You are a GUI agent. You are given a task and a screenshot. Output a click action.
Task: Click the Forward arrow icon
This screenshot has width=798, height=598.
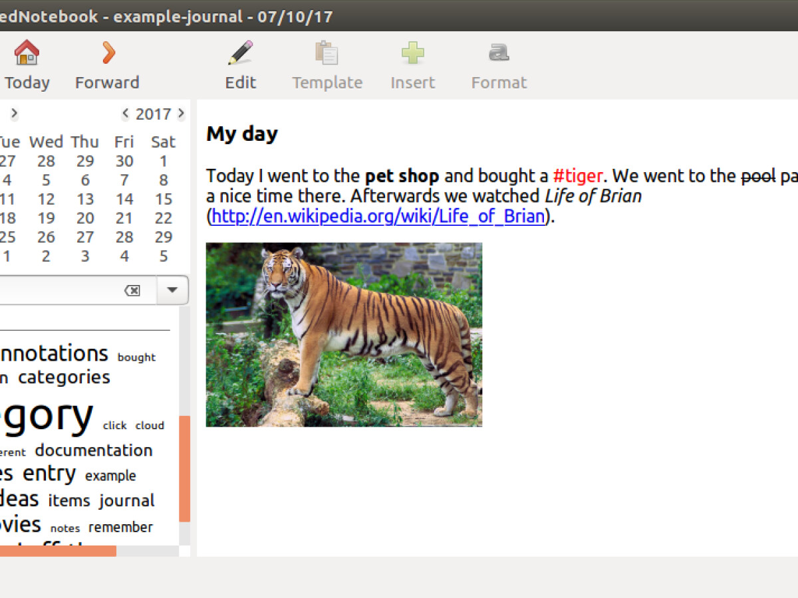108,52
